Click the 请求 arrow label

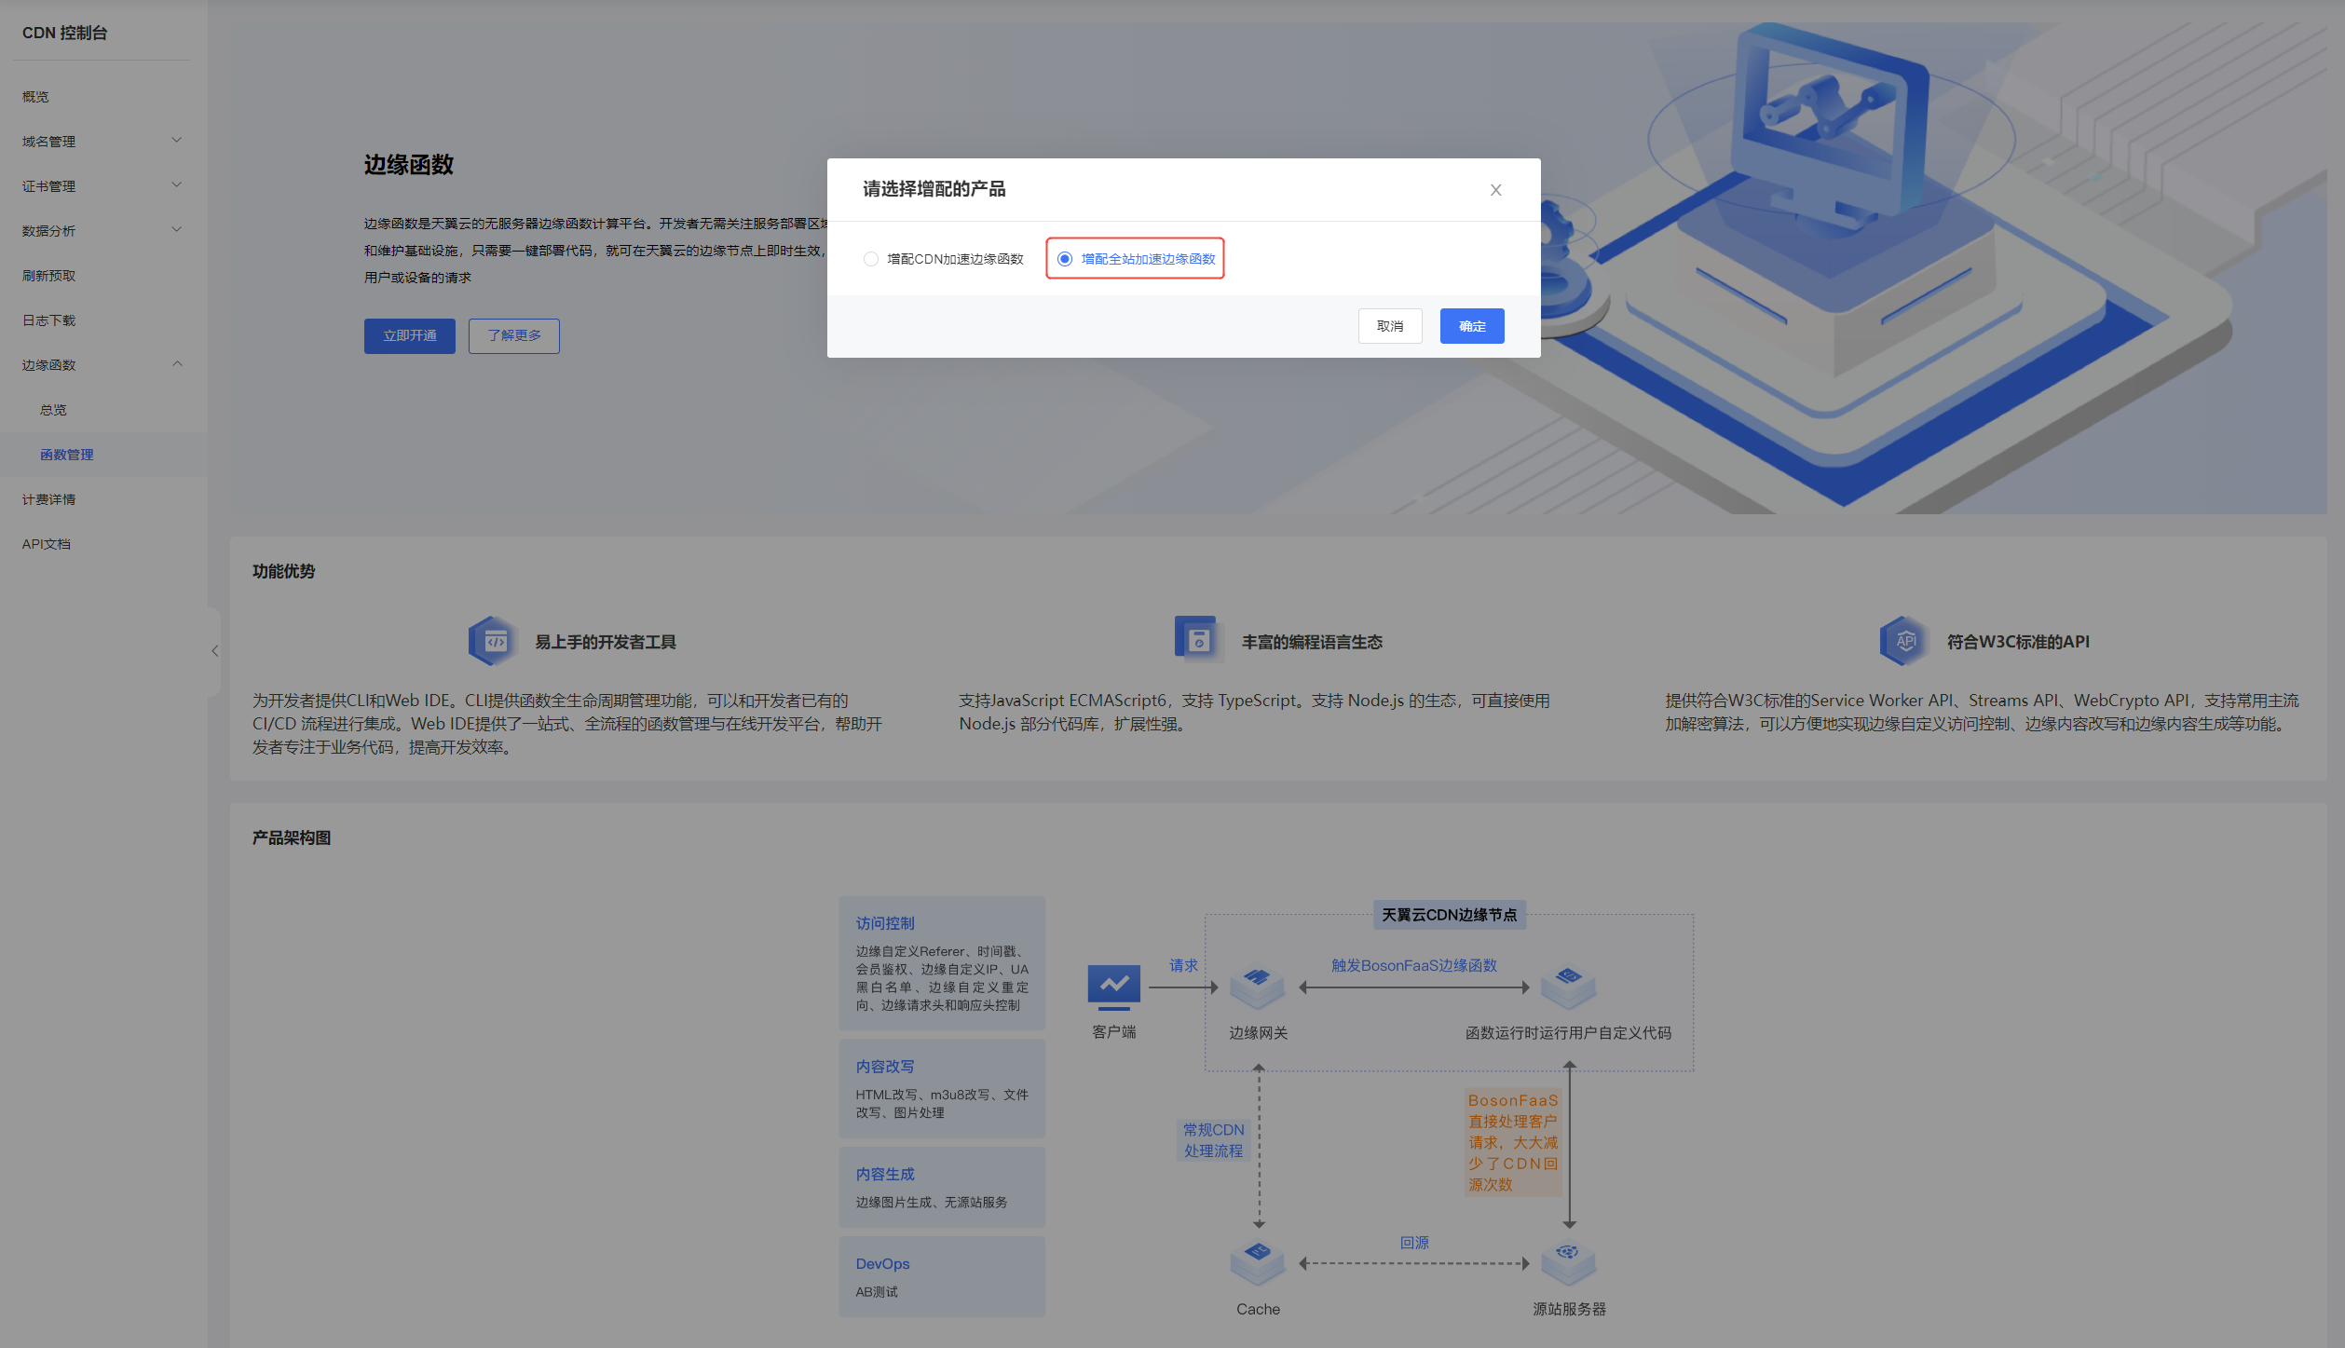1184,966
